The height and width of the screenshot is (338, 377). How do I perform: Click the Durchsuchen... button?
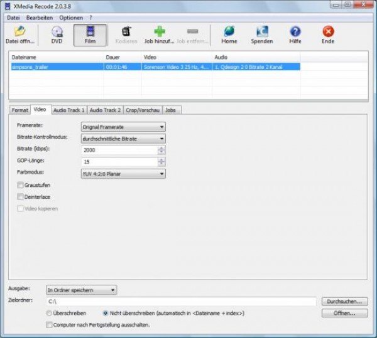pos(344,302)
